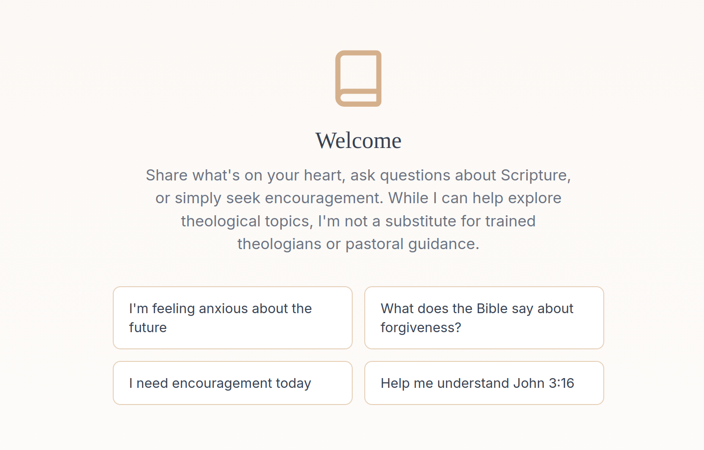
Task: Click the Welcome heading
Action: [x=358, y=141]
